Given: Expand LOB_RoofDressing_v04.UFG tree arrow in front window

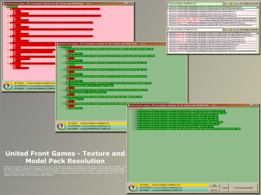Looking at the screenshot, I should [x=133, y=120].
